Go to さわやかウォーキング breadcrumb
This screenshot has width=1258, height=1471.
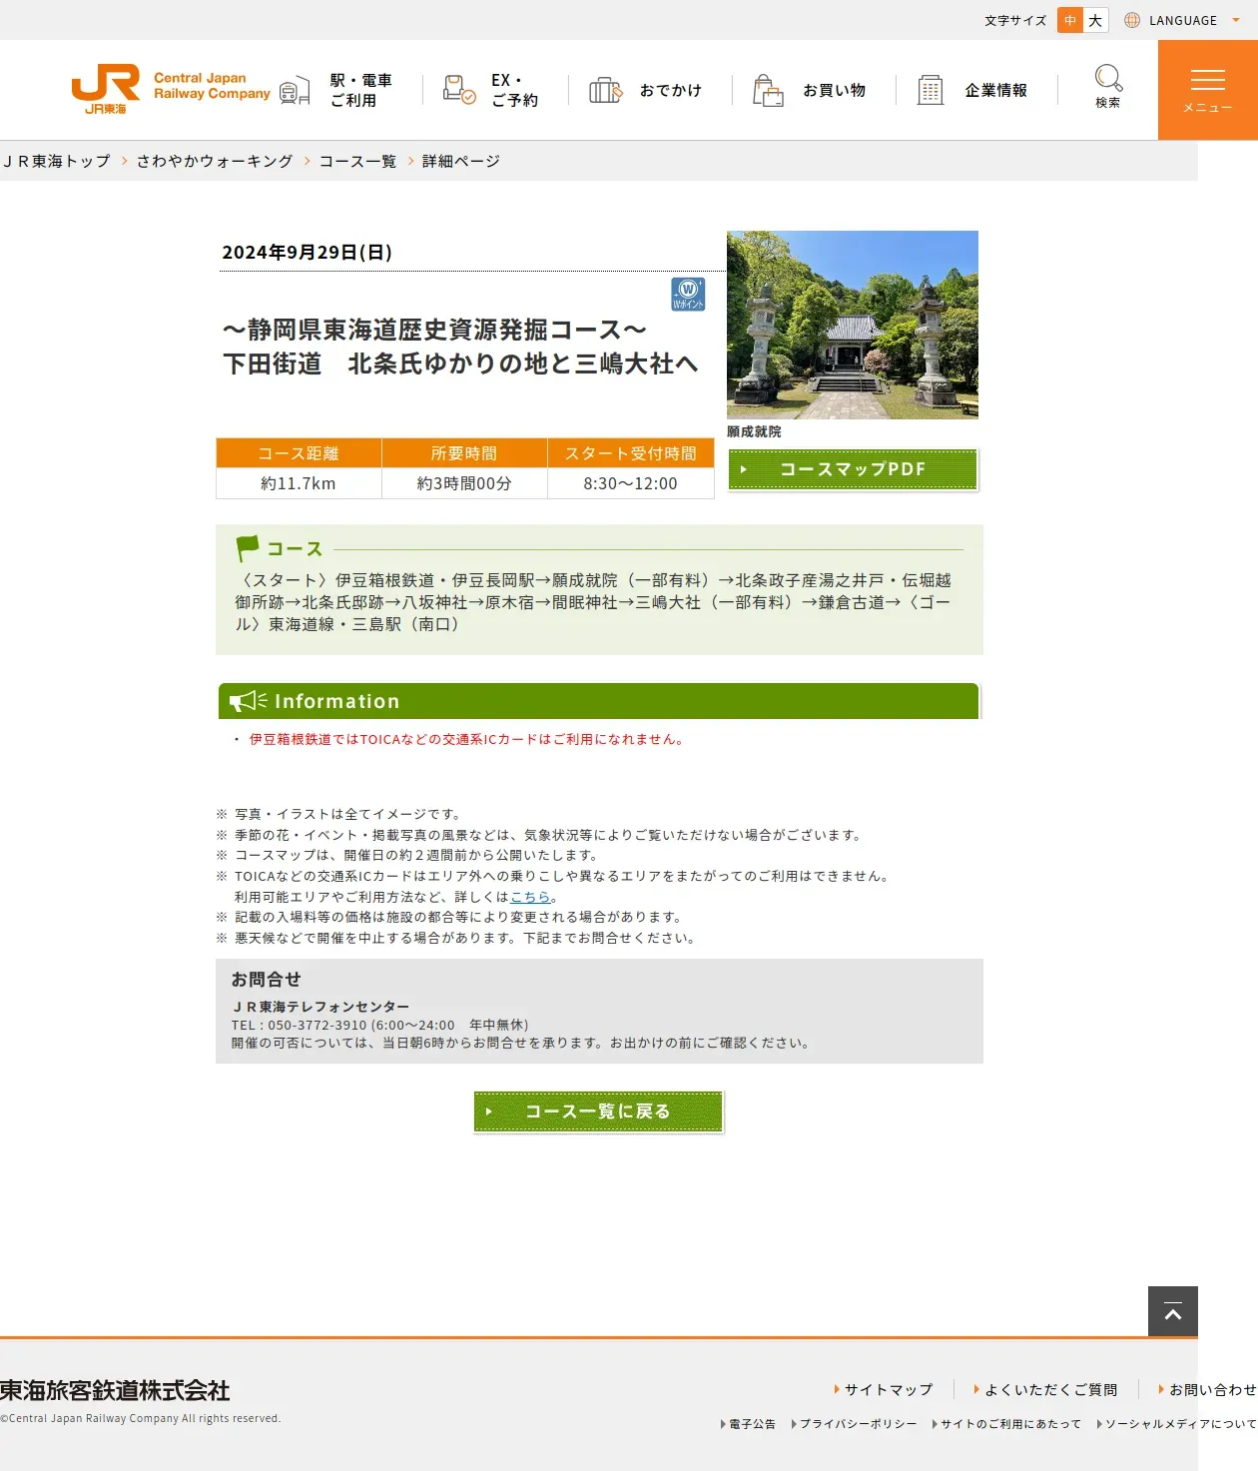(215, 161)
